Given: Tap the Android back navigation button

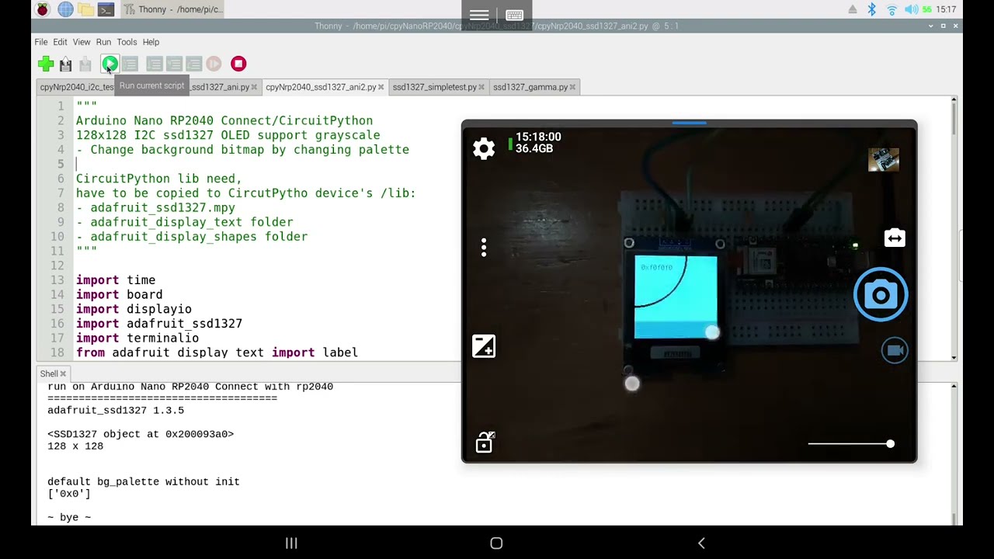Looking at the screenshot, I should [x=701, y=543].
